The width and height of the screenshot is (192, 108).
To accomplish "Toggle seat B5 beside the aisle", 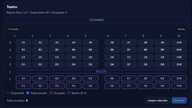I will [x=90, y=50].
